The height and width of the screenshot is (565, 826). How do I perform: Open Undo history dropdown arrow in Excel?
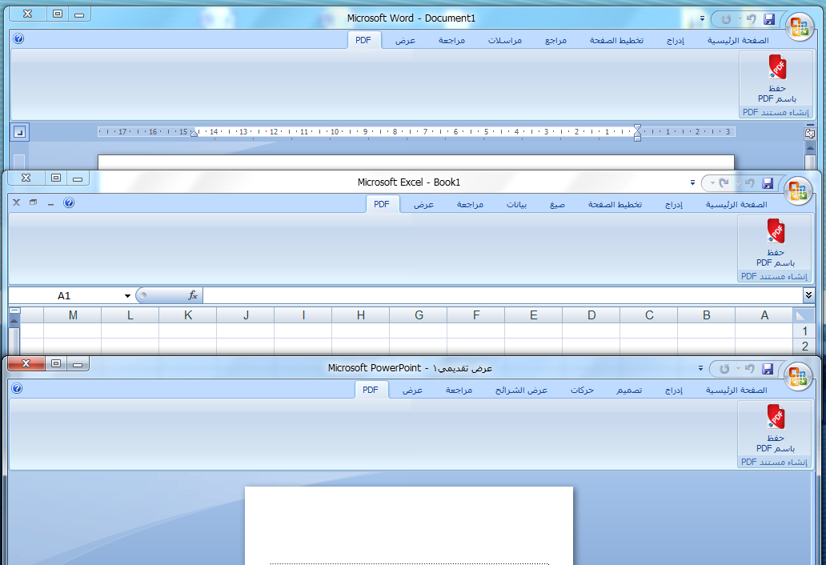738,183
